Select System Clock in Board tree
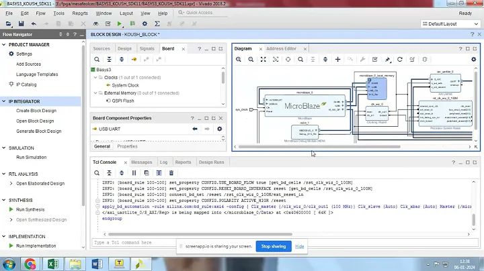484x271 pixels. 125,85
